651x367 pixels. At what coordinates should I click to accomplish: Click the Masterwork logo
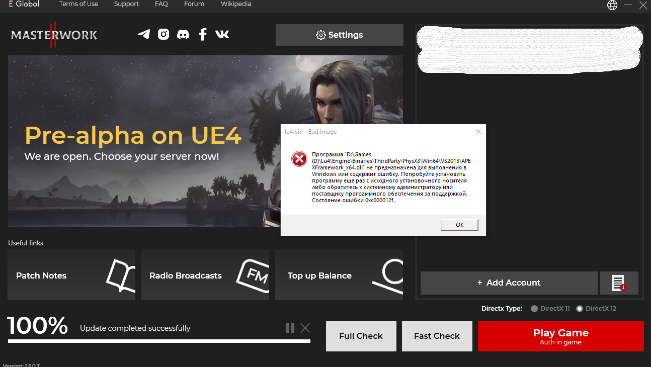(x=54, y=35)
